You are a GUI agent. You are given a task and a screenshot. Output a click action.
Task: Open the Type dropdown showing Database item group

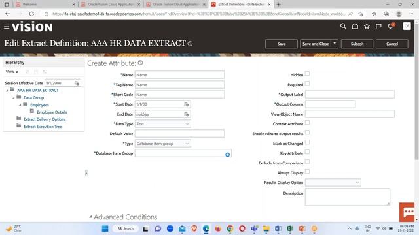coord(163,144)
